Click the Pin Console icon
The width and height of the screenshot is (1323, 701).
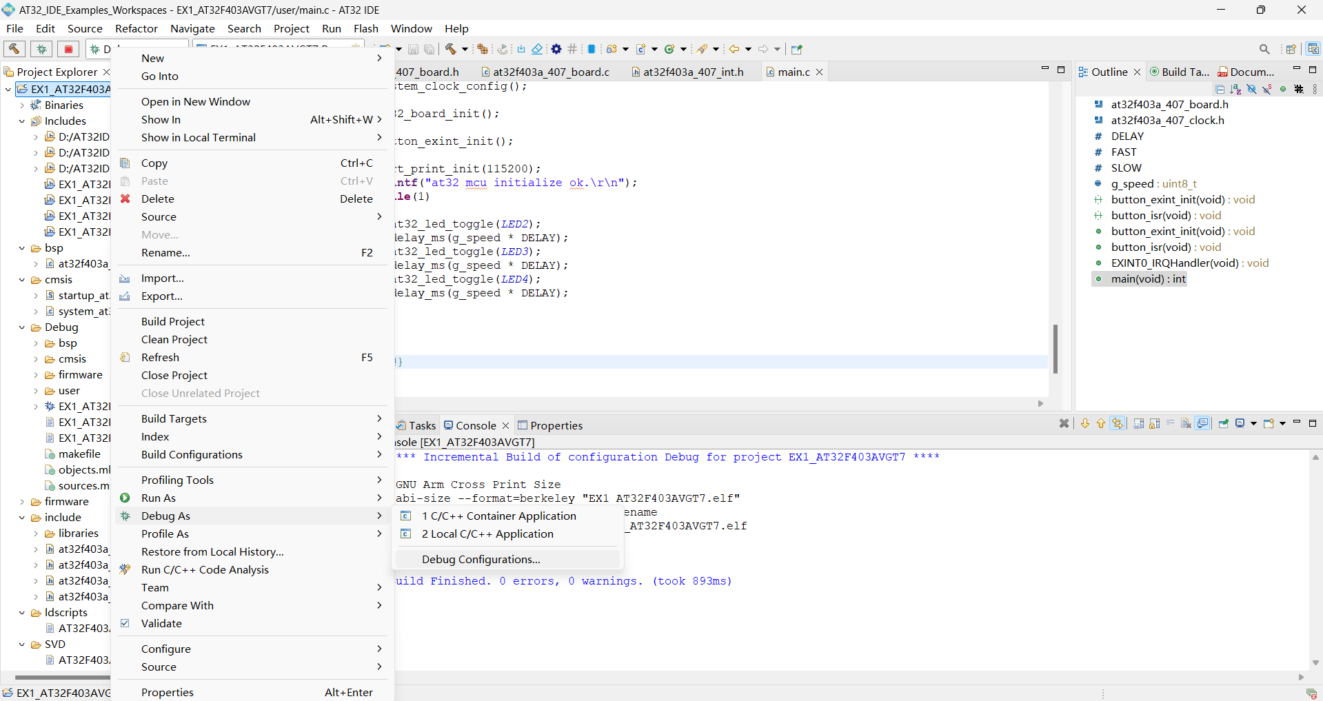[x=1224, y=423]
